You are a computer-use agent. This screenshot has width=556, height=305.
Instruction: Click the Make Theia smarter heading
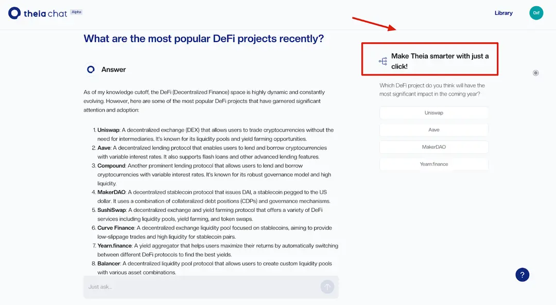440,61
